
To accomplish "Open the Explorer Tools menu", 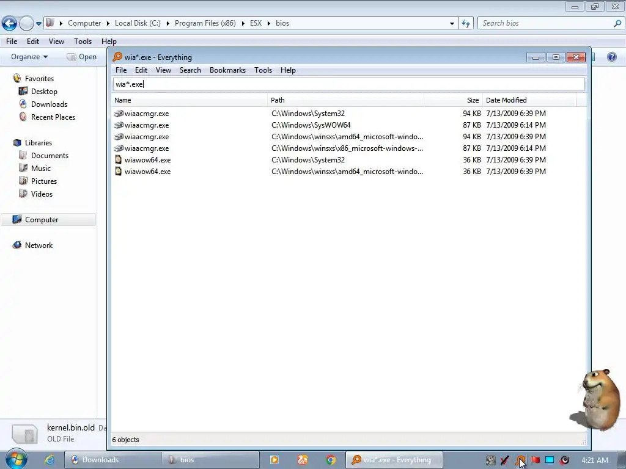I will tap(83, 42).
